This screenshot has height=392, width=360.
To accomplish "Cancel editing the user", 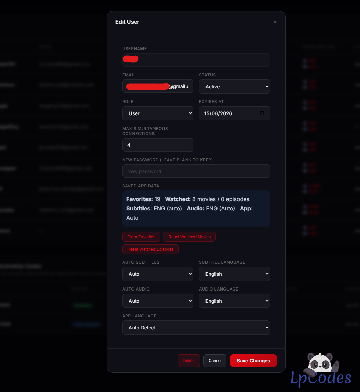I will pos(215,360).
